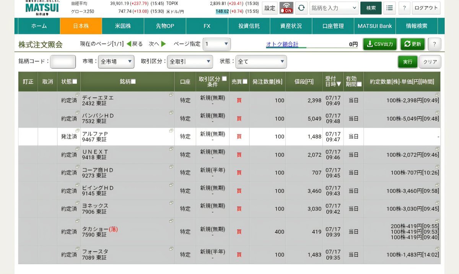
Task: Toggle the live streaming ON icon
Action: 286,8
